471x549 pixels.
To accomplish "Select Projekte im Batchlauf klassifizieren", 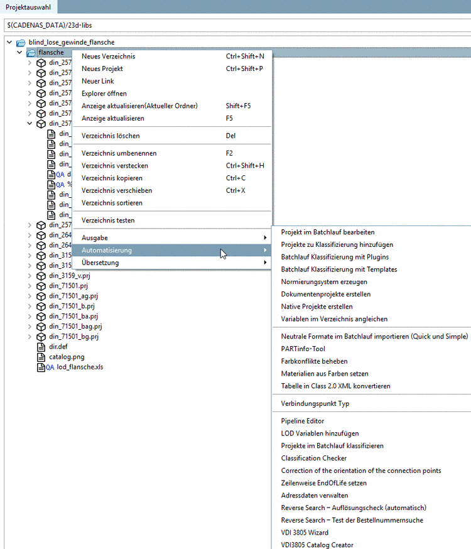I will coord(372,446).
